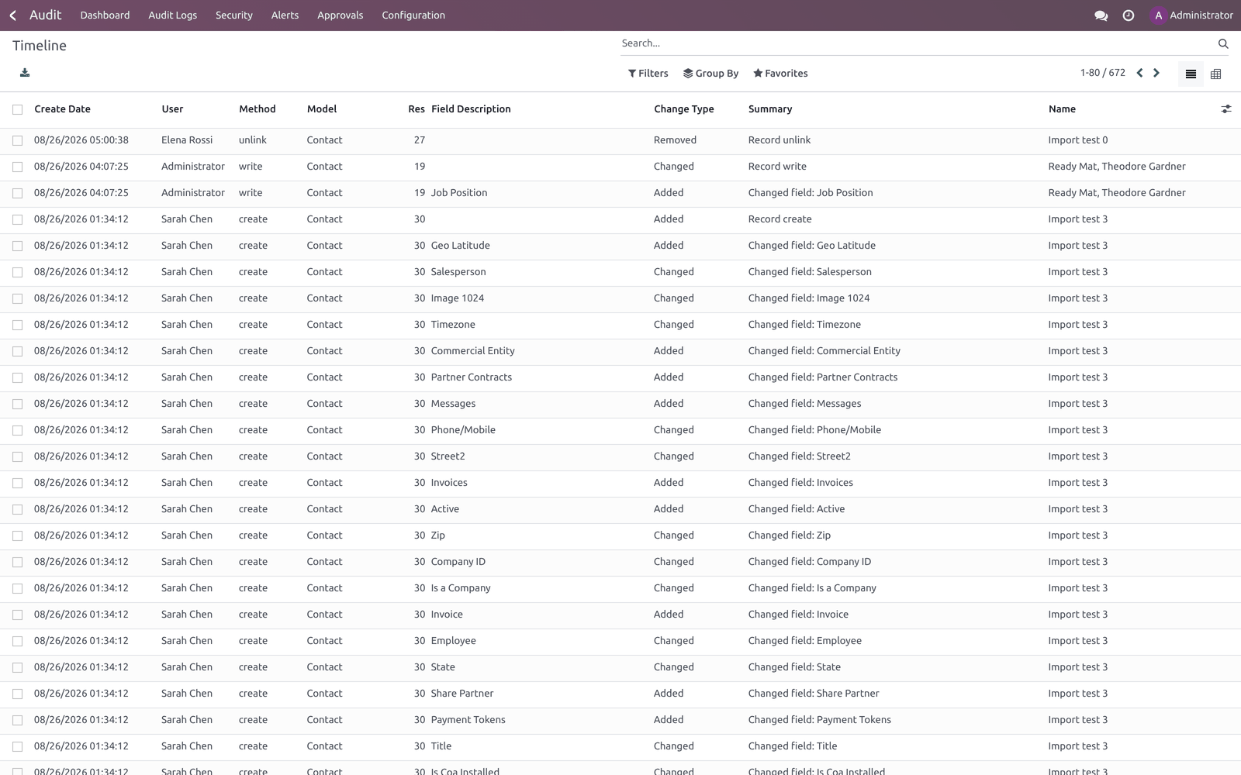Open the Group By dropdown
1241x775 pixels.
point(710,74)
